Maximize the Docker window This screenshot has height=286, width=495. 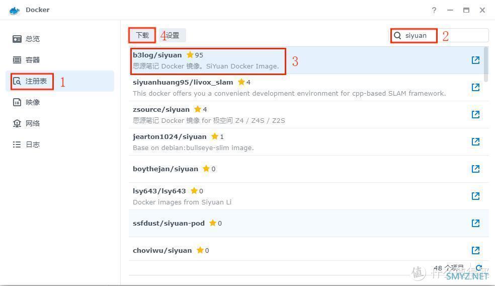[x=466, y=10]
